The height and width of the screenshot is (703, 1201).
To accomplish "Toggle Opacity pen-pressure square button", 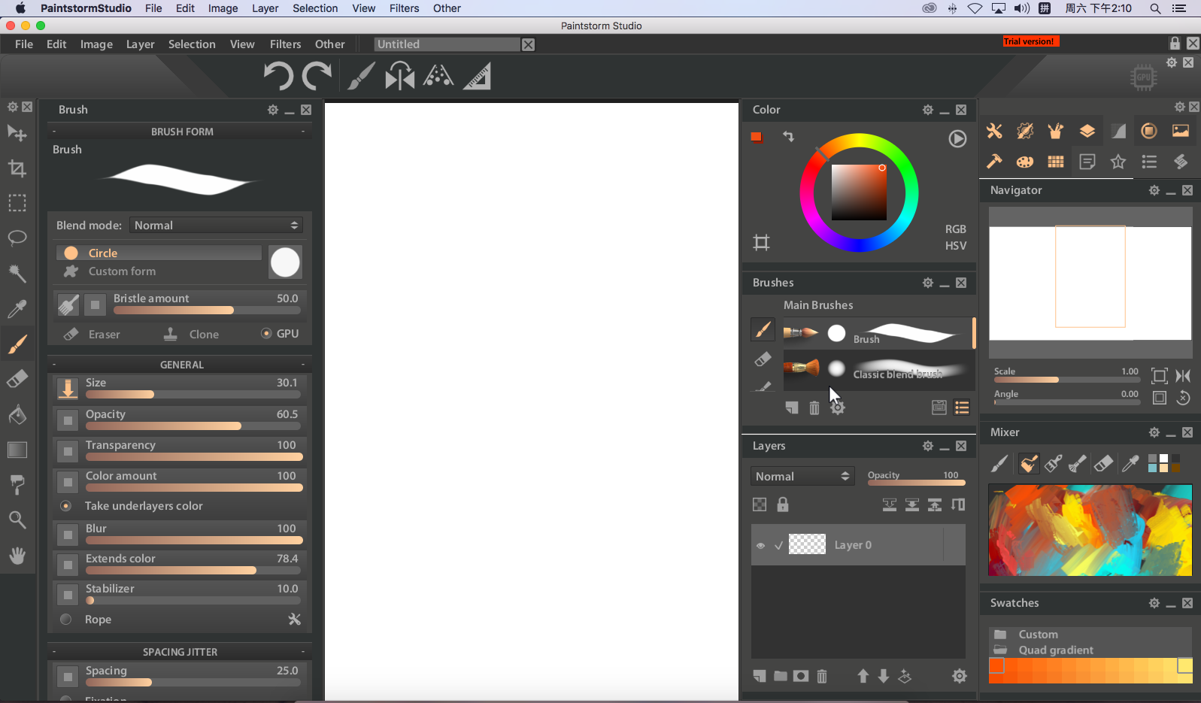I will [x=68, y=420].
